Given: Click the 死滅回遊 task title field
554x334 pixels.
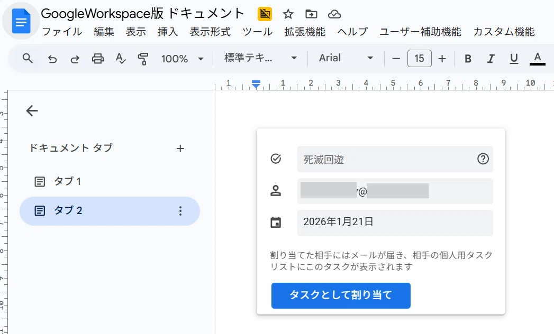Looking at the screenshot, I should coord(395,159).
